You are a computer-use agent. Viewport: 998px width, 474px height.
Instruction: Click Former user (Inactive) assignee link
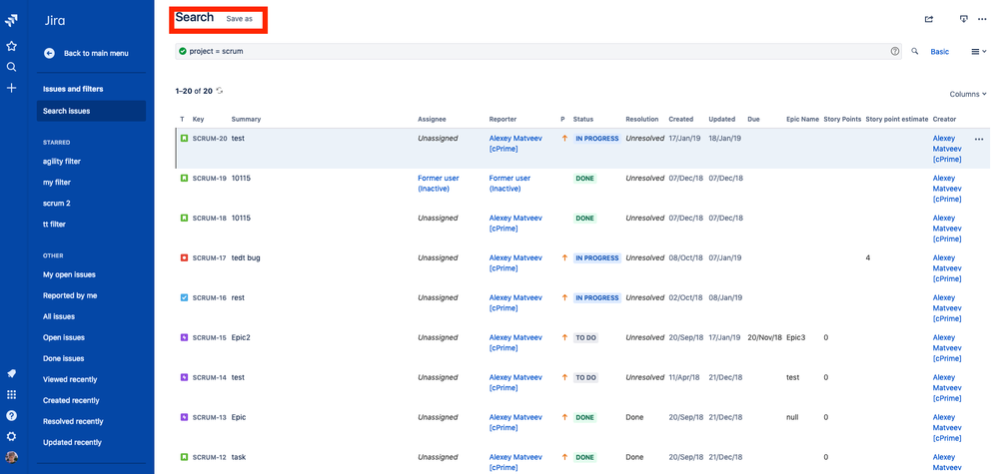click(439, 184)
